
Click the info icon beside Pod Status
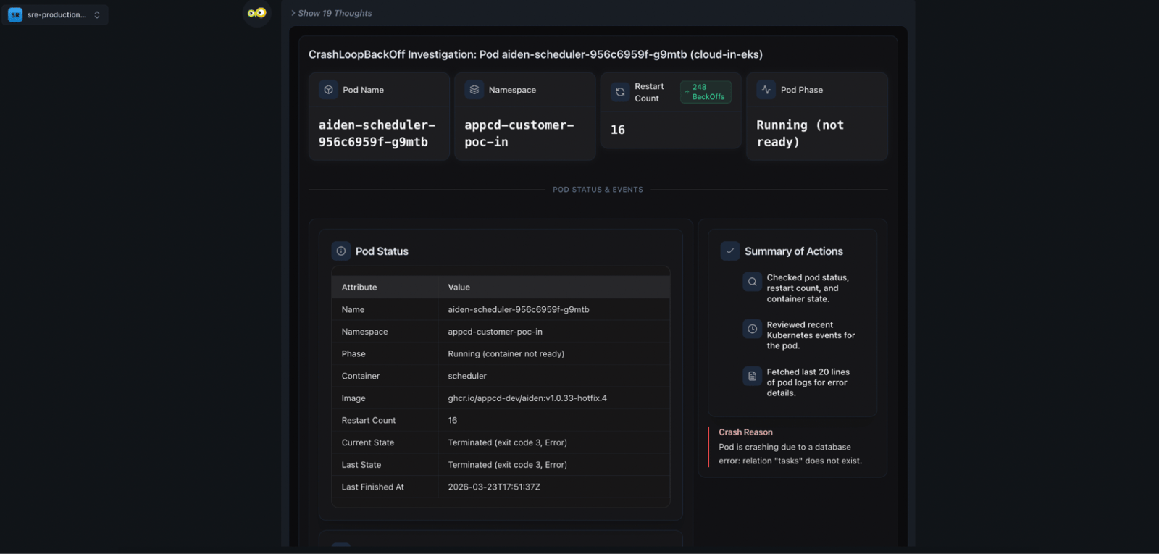click(341, 251)
